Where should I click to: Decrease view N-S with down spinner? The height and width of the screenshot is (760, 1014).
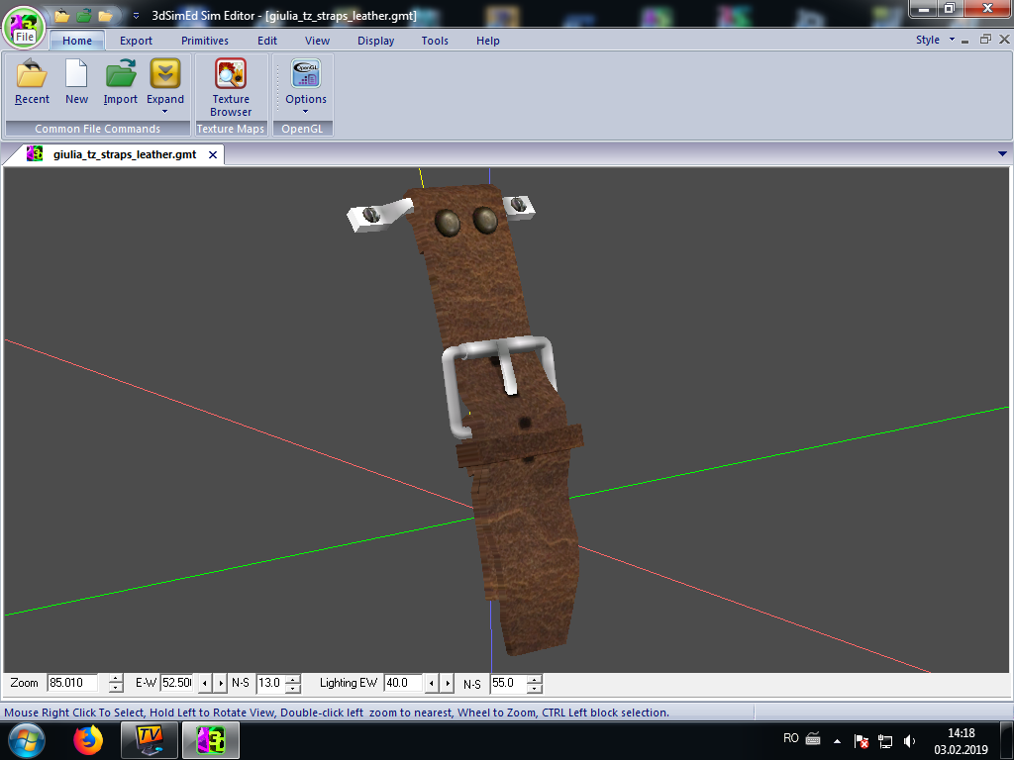coord(293,688)
